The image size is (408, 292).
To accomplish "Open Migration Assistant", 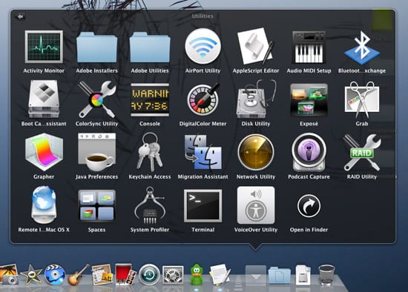I will (x=203, y=153).
